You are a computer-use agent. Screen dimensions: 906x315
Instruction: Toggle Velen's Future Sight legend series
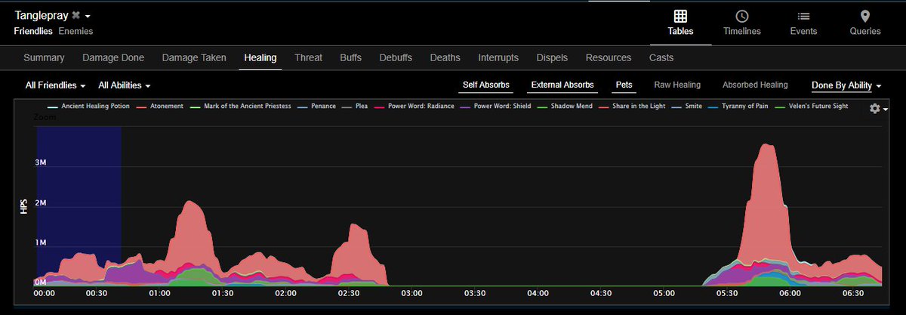[811, 107]
